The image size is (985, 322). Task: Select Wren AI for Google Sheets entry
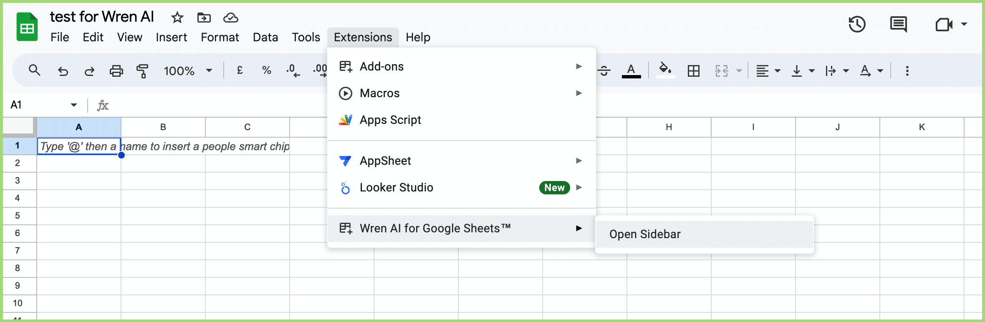tap(462, 229)
